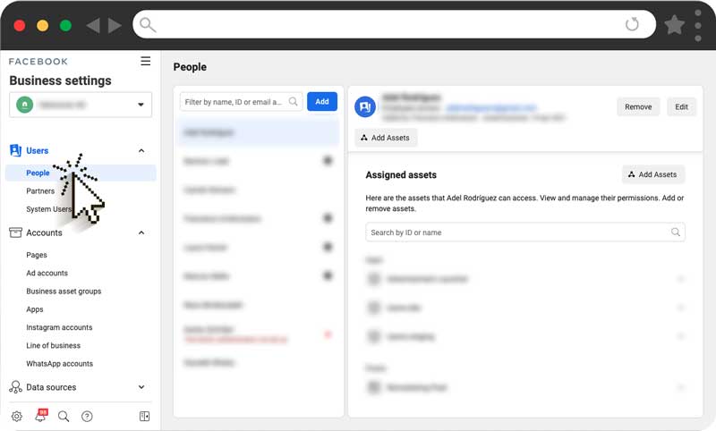Image resolution: width=716 pixels, height=431 pixels.
Task: Open the business account selector dropdown
Action: click(x=81, y=105)
